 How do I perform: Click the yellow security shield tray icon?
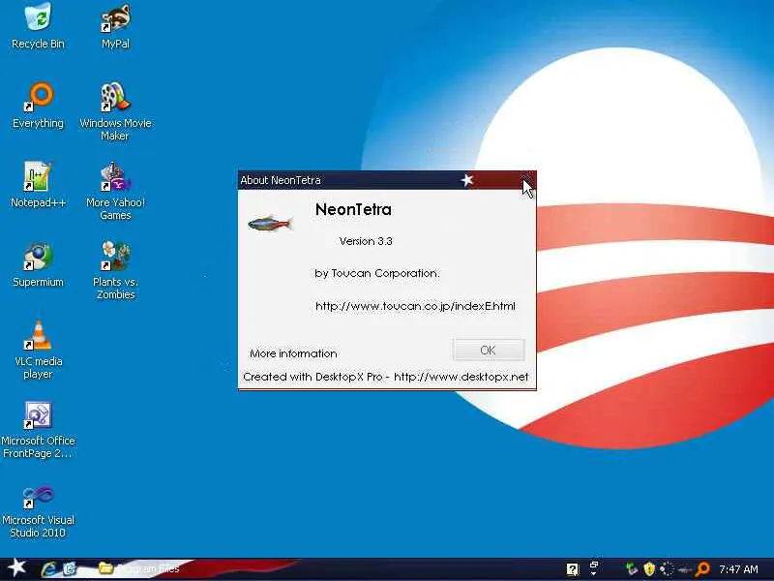point(649,569)
